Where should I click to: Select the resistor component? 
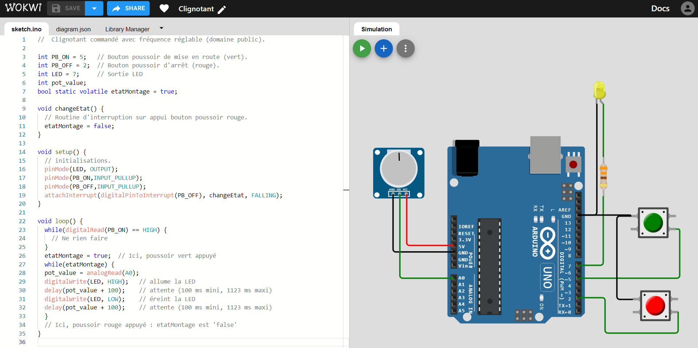603,177
